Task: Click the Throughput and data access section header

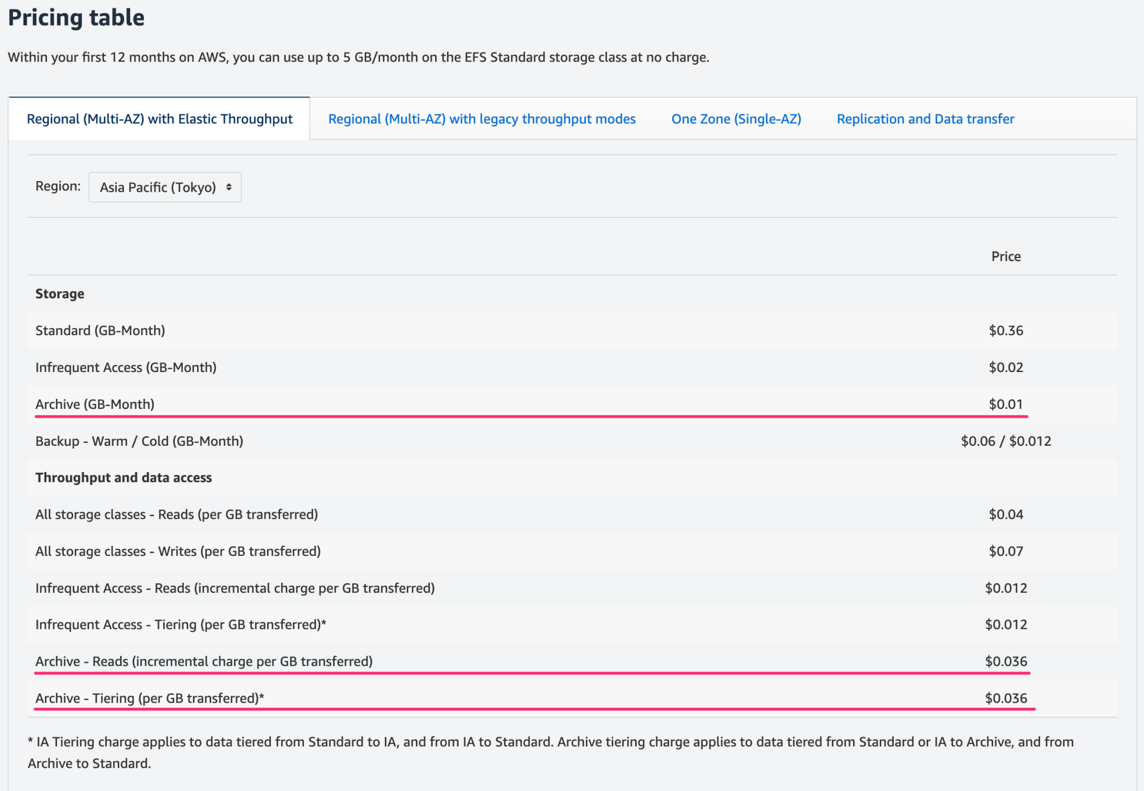Action: 123,478
